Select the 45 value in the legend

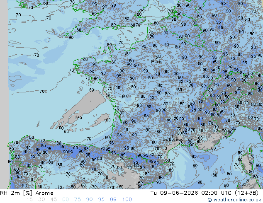[x=54, y=200]
